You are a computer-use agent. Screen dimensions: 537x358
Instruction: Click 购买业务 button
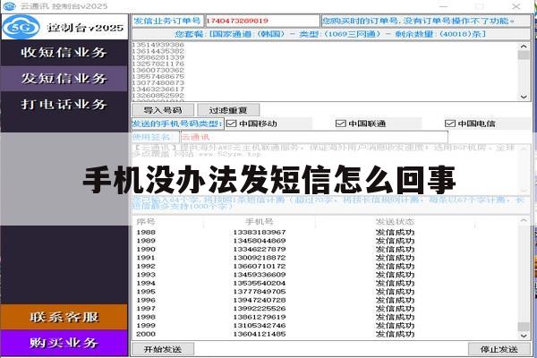click(x=64, y=343)
